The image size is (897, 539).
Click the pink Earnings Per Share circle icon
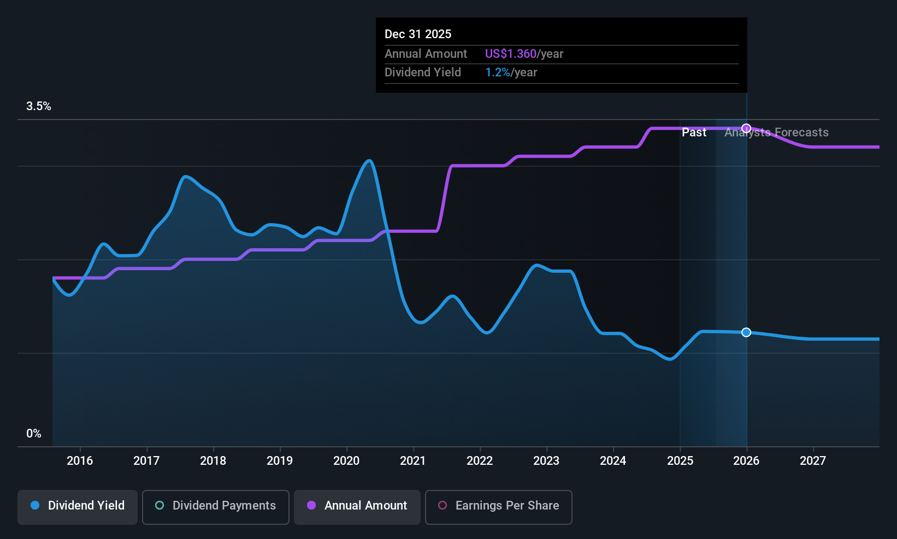pyautogui.click(x=442, y=505)
